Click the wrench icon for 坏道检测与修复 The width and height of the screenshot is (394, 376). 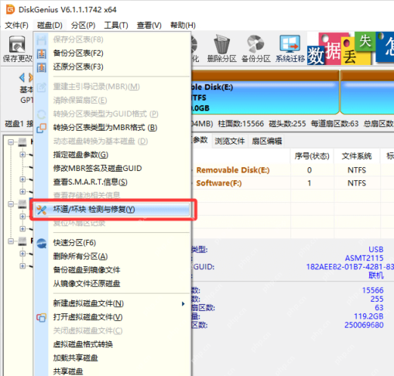[42, 210]
